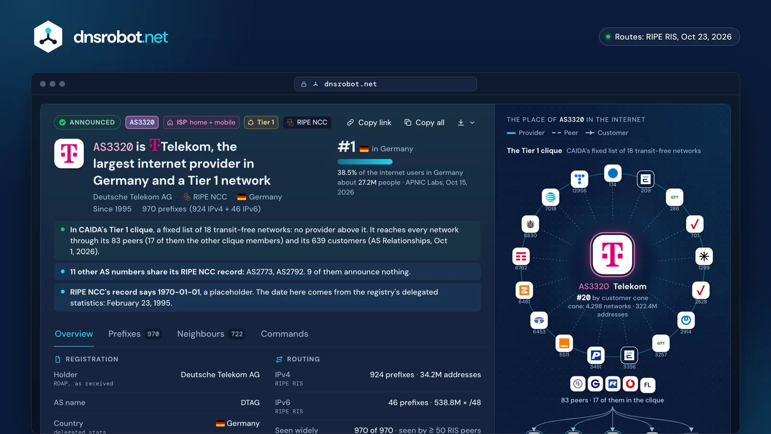Select the Zayo AS 6461 node
771x434 pixels.
click(x=524, y=290)
